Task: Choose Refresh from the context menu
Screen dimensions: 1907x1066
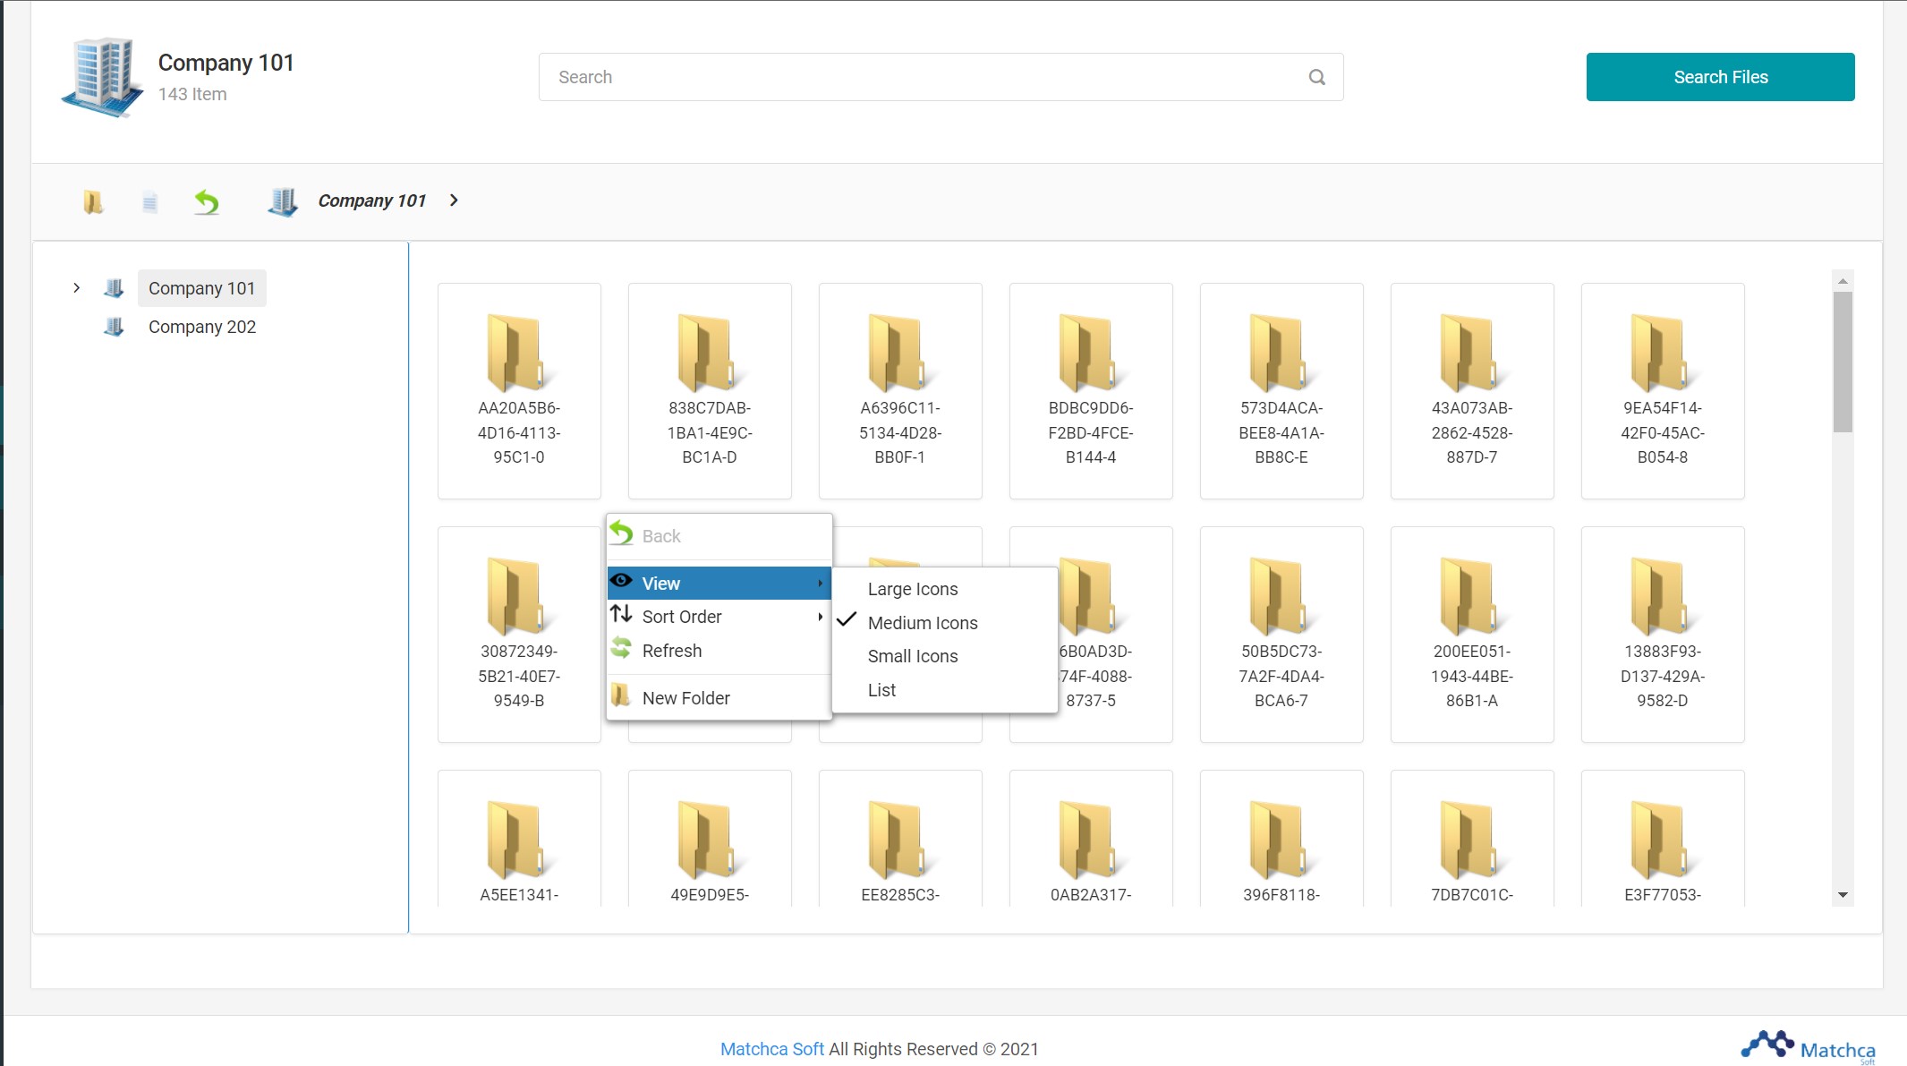Action: [x=671, y=651]
